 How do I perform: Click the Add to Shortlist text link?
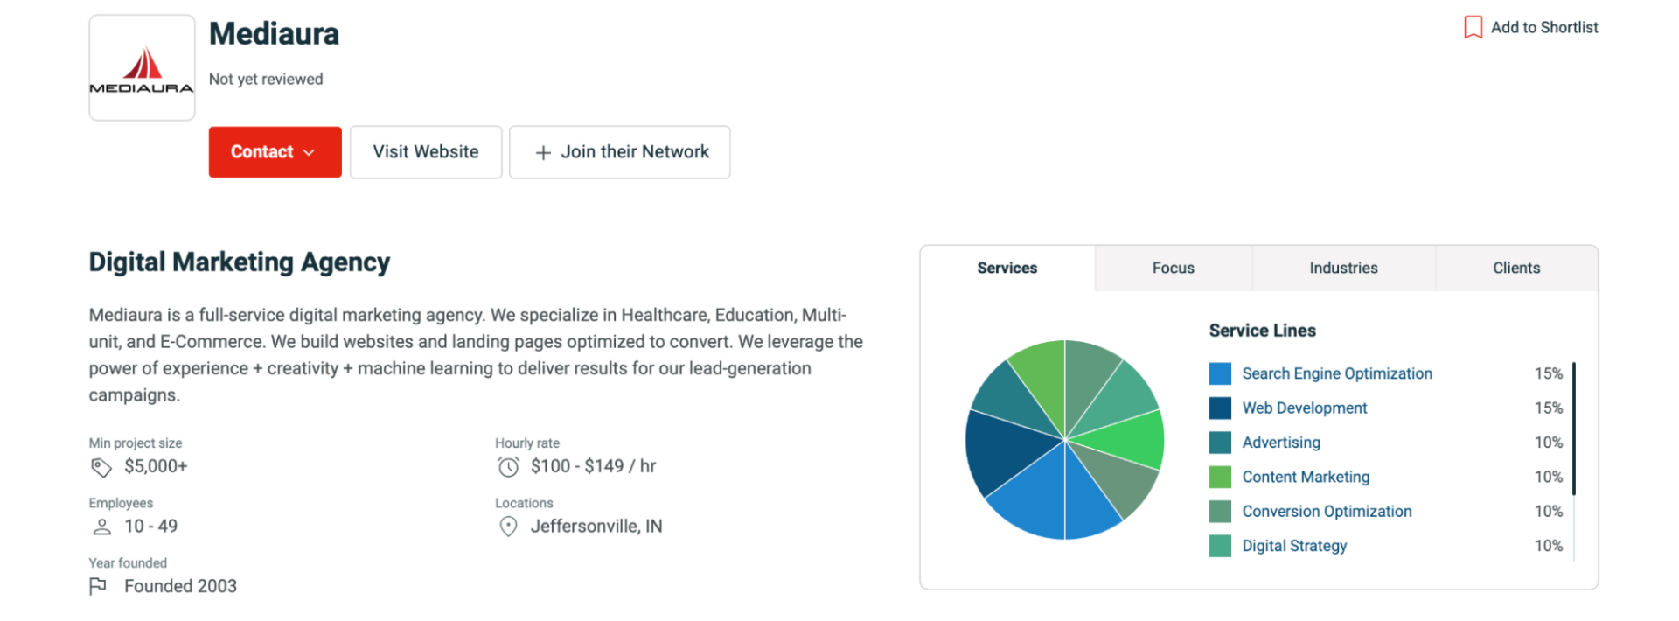(x=1544, y=27)
